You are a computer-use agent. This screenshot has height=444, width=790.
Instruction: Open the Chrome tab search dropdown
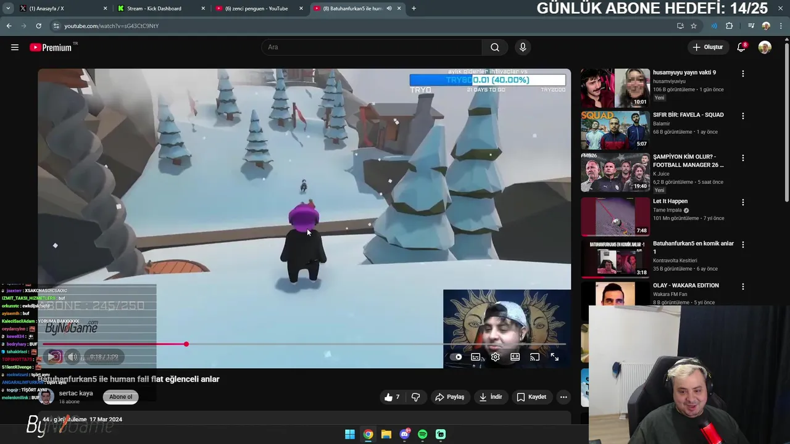click(x=8, y=9)
